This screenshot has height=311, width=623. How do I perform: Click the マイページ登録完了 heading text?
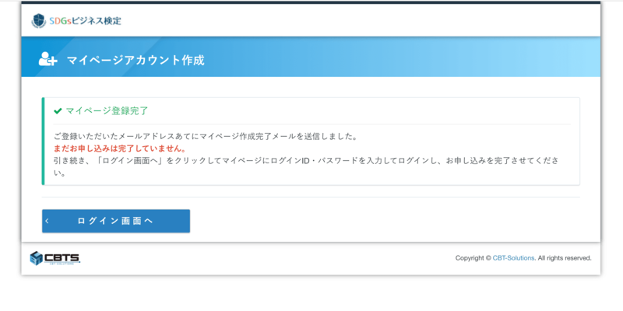107,111
